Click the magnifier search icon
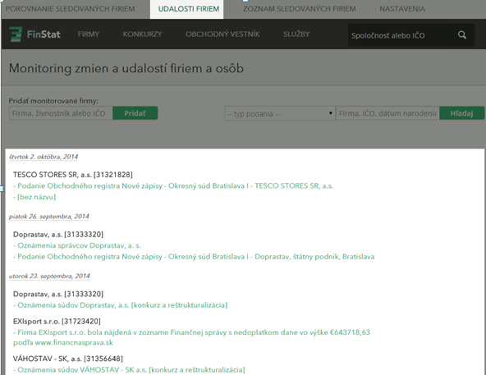Image resolution: width=486 pixels, height=375 pixels. pos(462,35)
